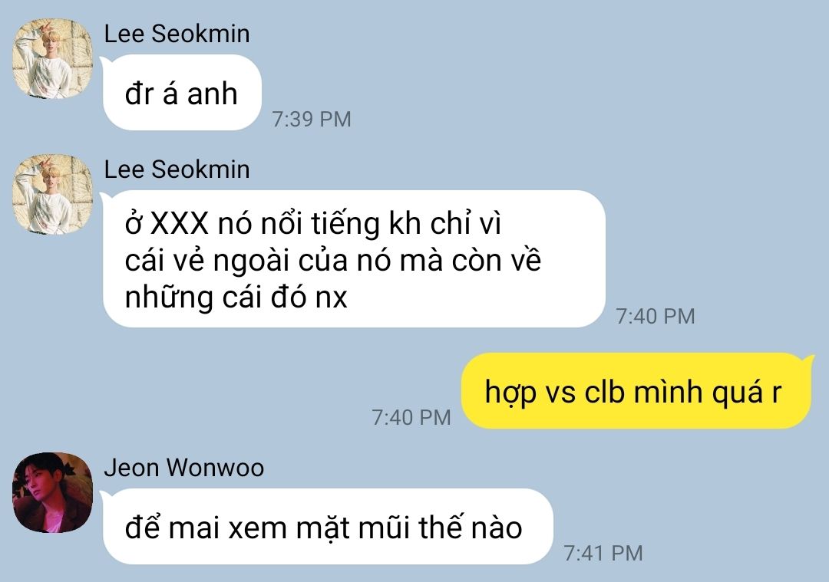The image size is (829, 582).
Task: Tap Lee Seokmin's avatar beside the long message
Action: (52, 194)
